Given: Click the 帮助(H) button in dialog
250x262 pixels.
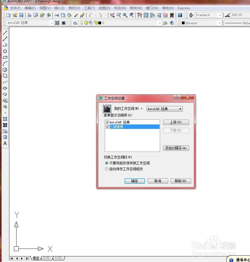Looking at the screenshot, I should tap(181, 181).
